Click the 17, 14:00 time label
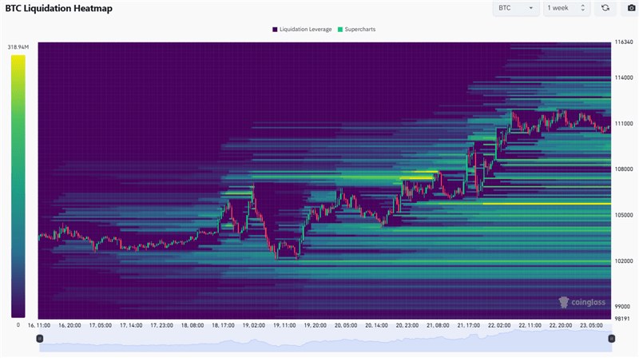The width and height of the screenshot is (639, 358). (x=131, y=325)
